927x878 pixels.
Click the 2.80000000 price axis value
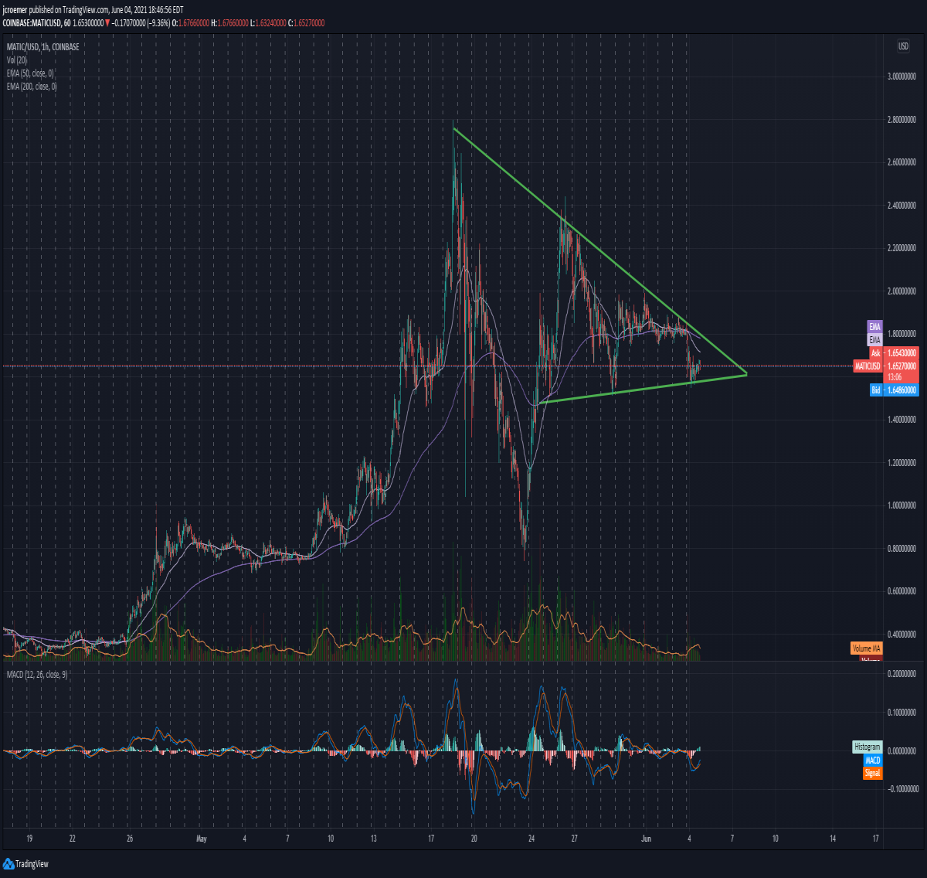(902, 120)
